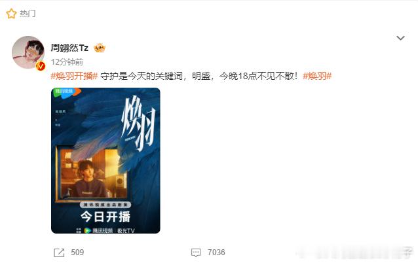Click the 焕羽 title calligraphy on poster
Screen dimensions: 418x263
(139, 124)
